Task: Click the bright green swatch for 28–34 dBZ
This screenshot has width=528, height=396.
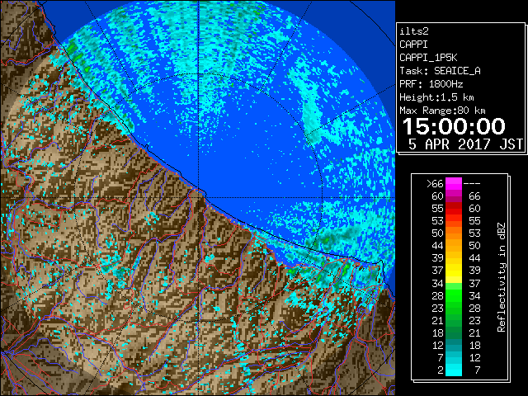Action: (454, 295)
